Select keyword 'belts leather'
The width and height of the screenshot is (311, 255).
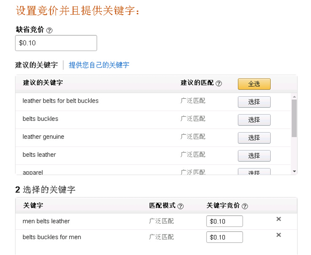[x=254, y=156]
